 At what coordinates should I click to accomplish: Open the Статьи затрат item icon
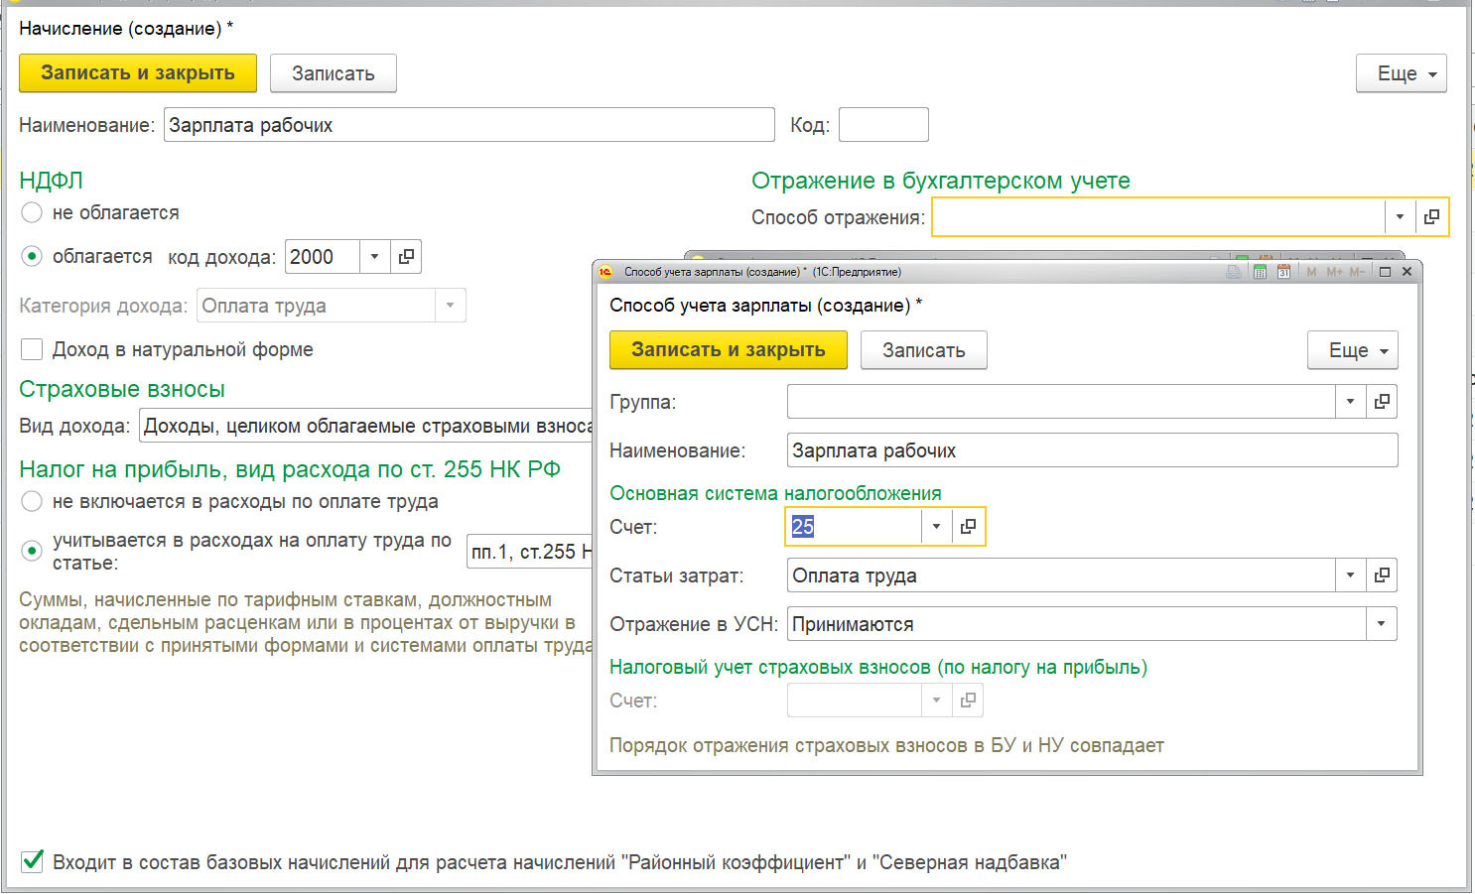1382,575
